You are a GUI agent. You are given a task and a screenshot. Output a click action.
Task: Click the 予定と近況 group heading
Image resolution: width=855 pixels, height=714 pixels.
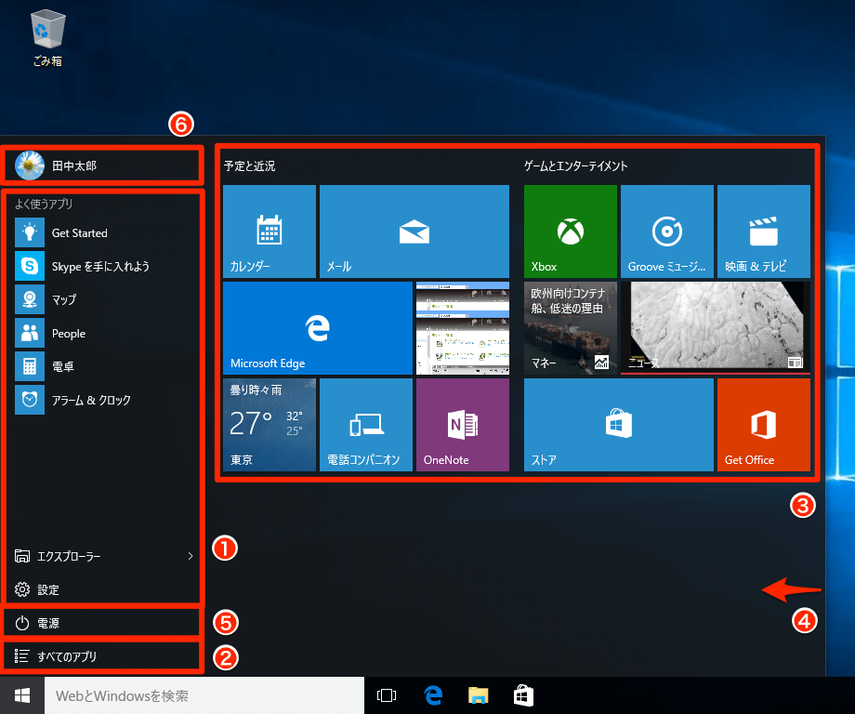(249, 165)
